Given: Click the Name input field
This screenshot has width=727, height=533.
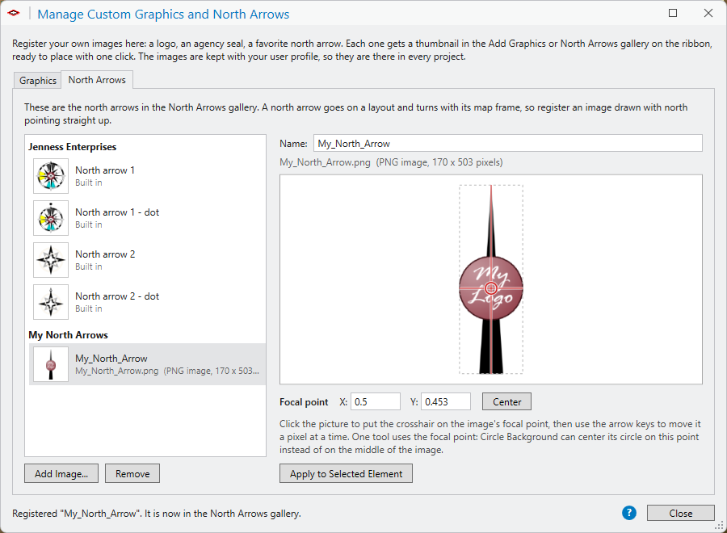Looking at the screenshot, I should 508,143.
